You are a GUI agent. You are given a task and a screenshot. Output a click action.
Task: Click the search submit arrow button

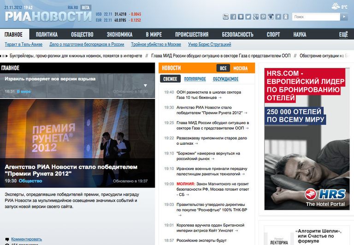(344, 17)
